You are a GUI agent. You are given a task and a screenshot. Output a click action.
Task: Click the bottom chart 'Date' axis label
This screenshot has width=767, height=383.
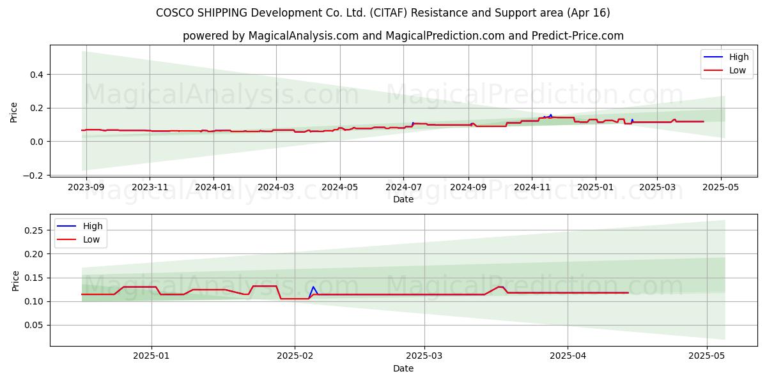403,368
